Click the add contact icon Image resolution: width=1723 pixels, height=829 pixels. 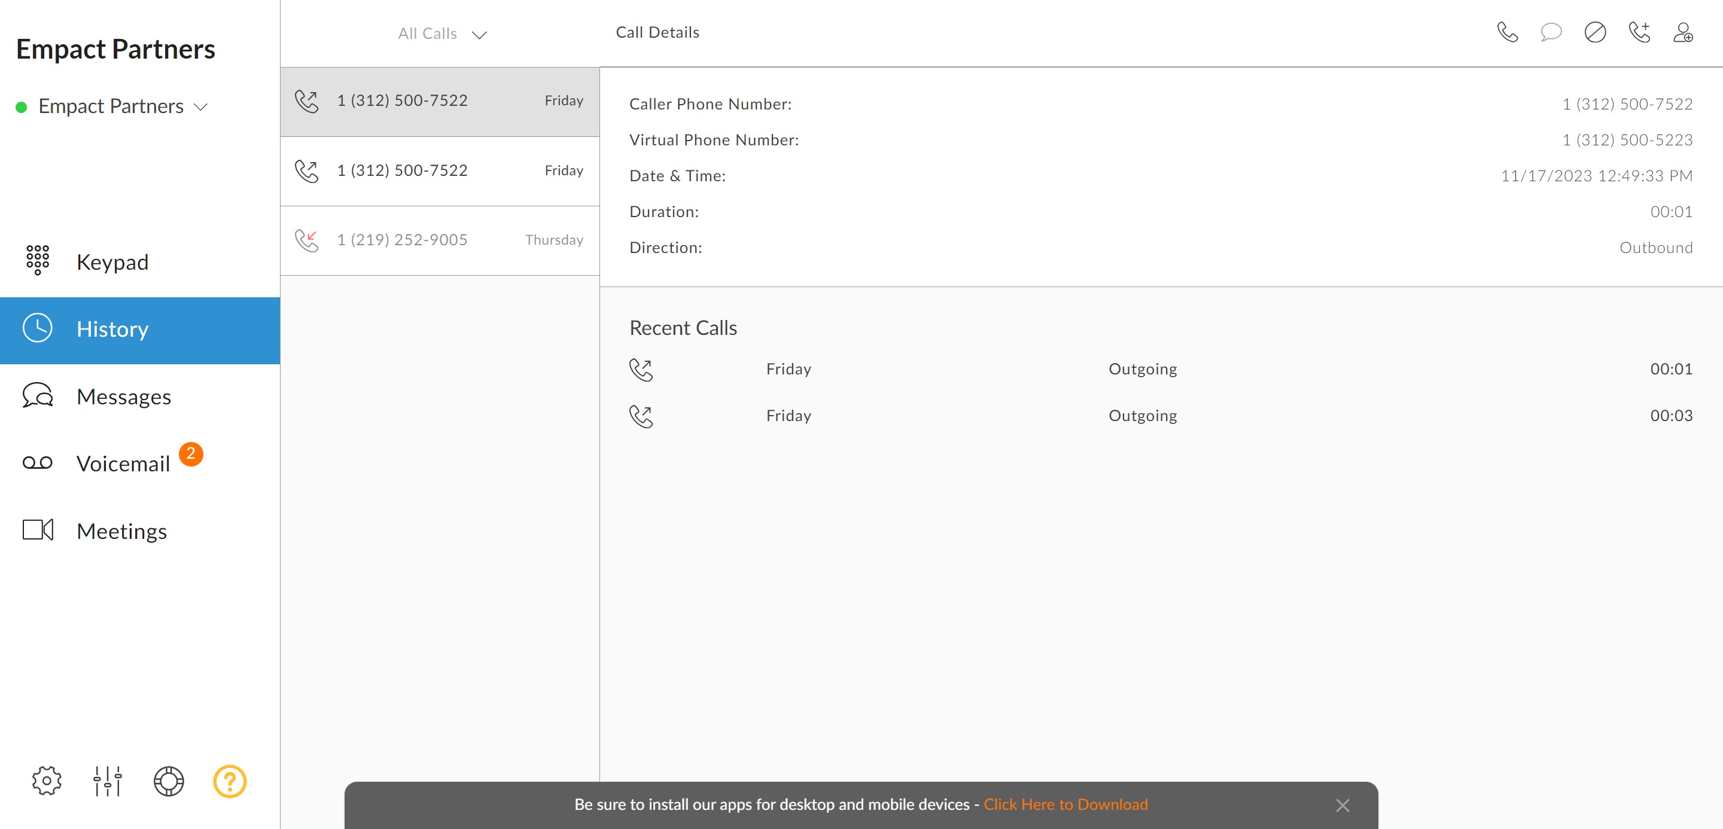(1682, 32)
